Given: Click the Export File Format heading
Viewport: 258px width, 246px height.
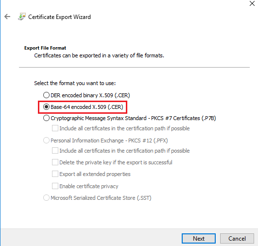Looking at the screenshot, I should point(45,48).
